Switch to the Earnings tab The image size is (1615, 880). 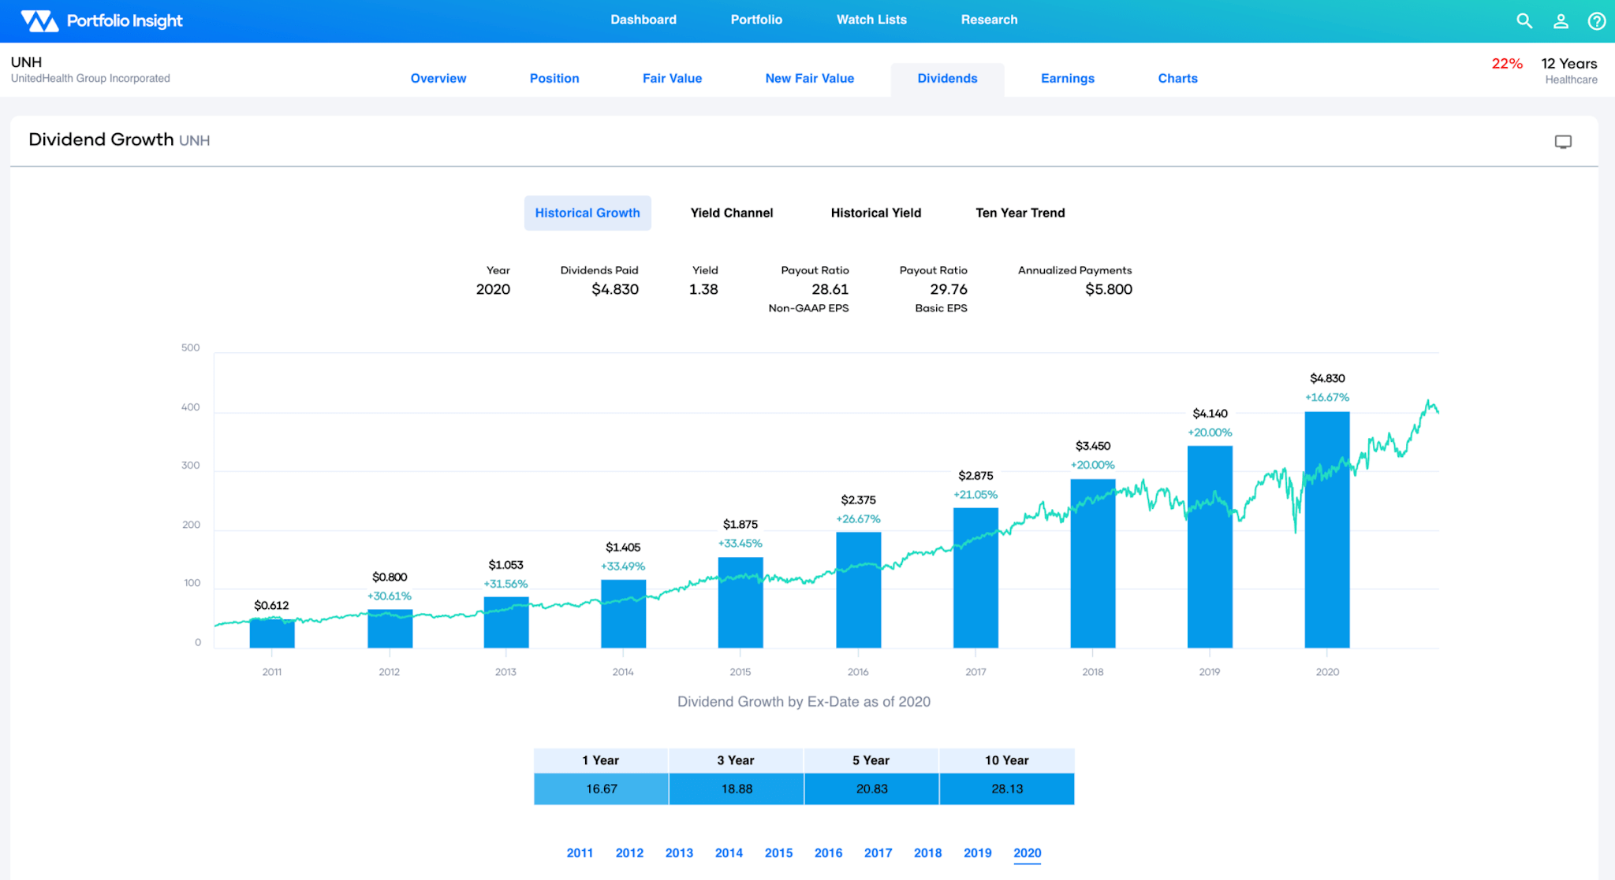point(1067,78)
